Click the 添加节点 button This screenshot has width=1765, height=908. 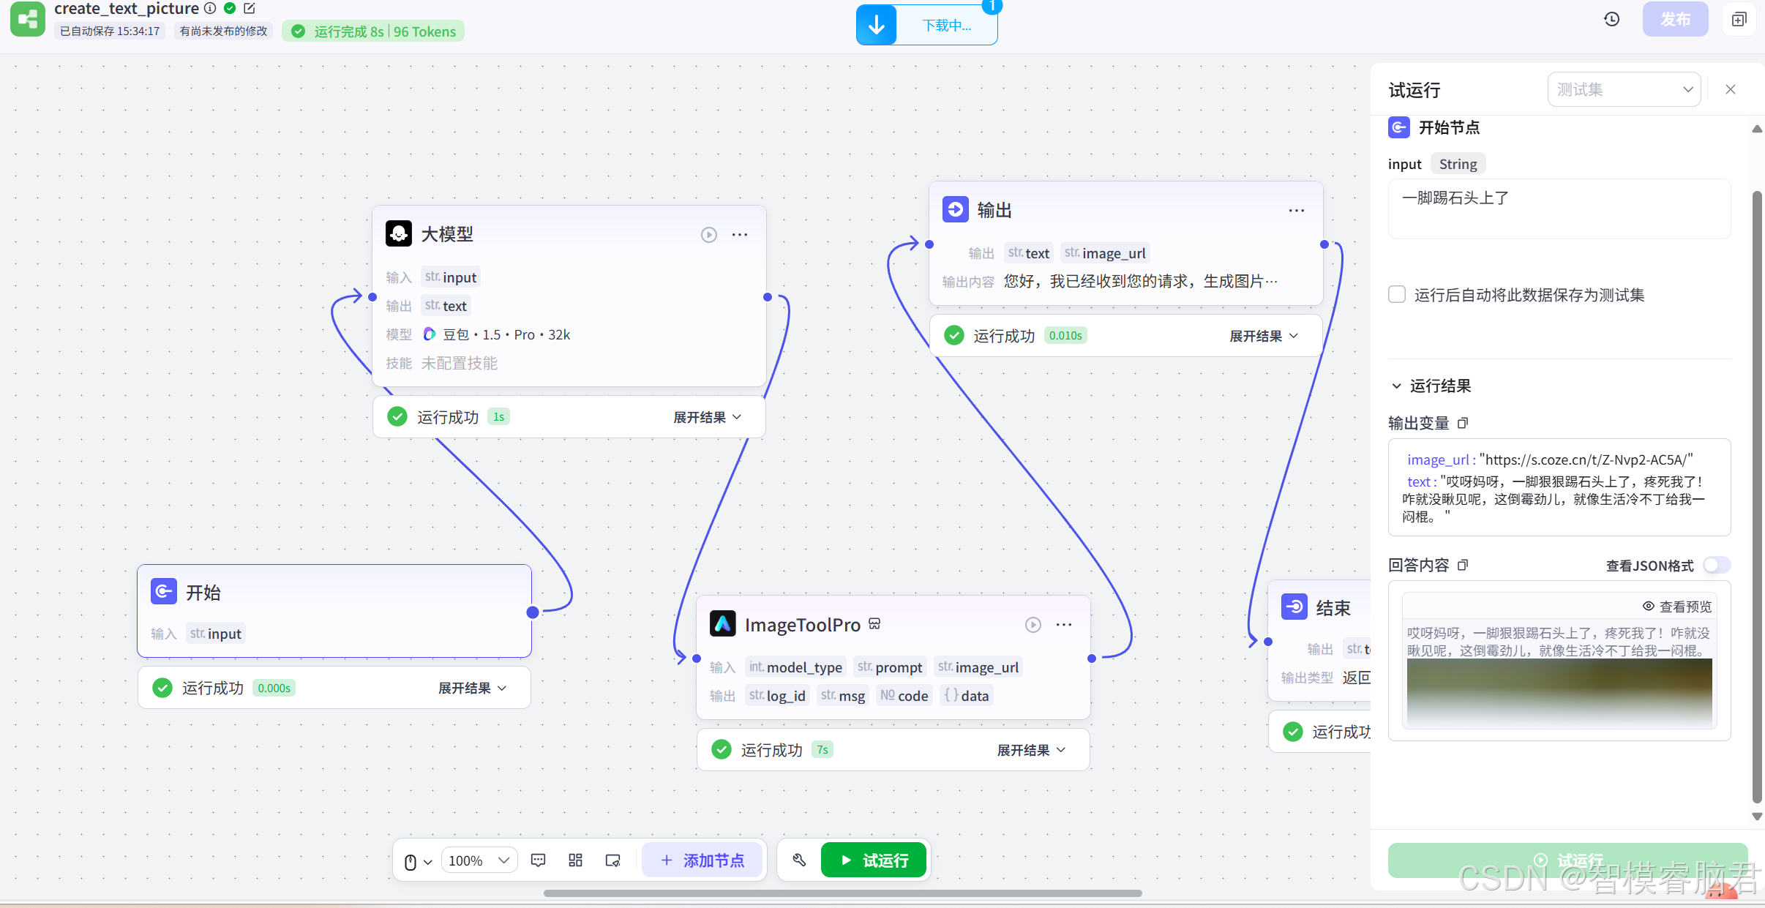[x=702, y=860]
